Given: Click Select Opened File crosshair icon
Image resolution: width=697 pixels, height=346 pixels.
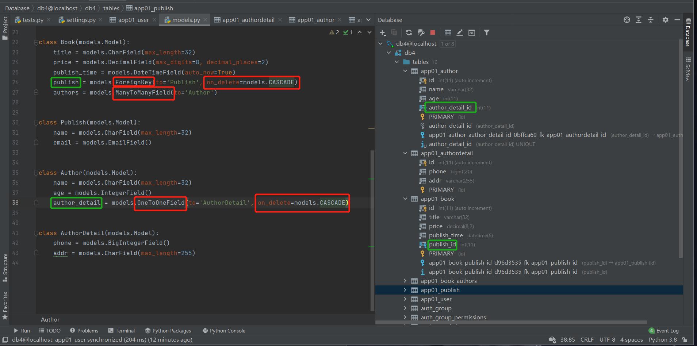Looking at the screenshot, I should pyautogui.click(x=627, y=20).
